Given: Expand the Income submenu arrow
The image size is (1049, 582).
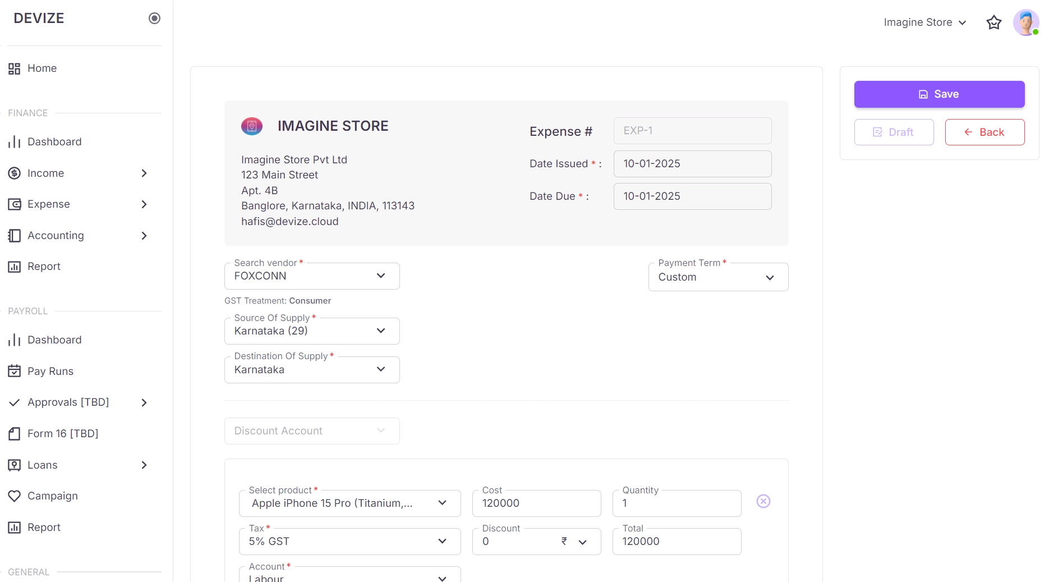Looking at the screenshot, I should pyautogui.click(x=144, y=173).
